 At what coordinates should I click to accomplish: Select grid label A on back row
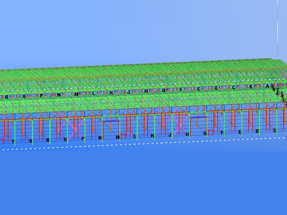tap(267, 86)
